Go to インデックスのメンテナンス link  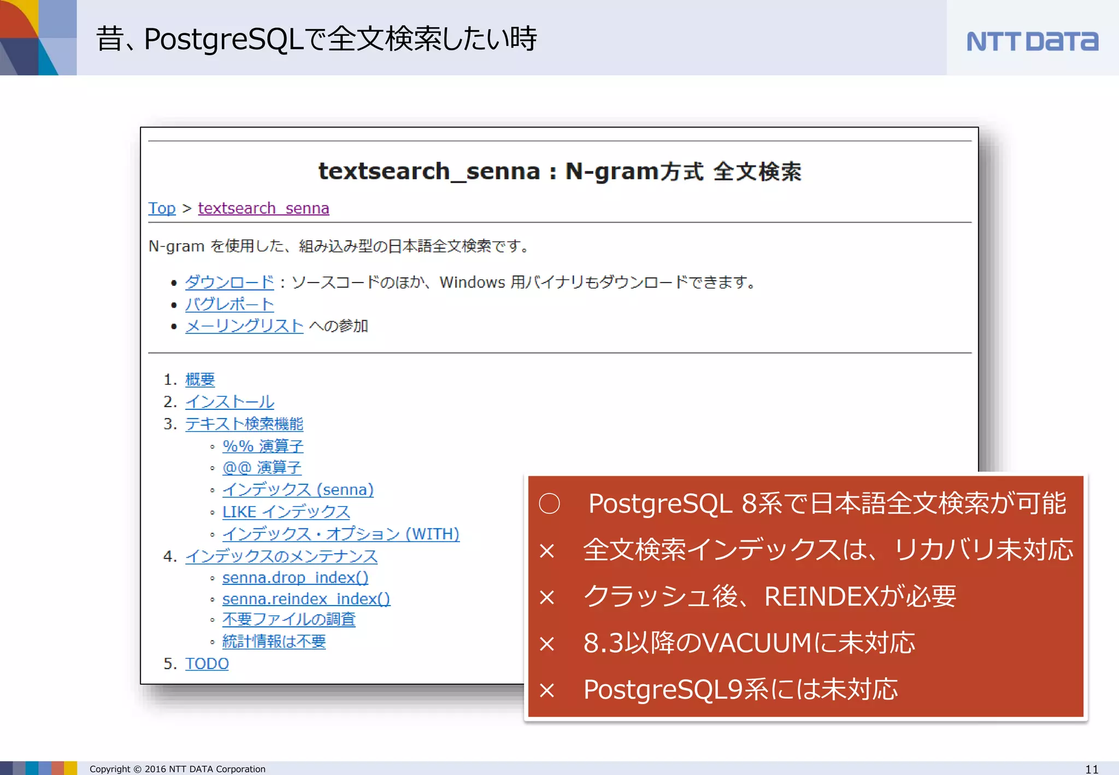click(x=281, y=556)
